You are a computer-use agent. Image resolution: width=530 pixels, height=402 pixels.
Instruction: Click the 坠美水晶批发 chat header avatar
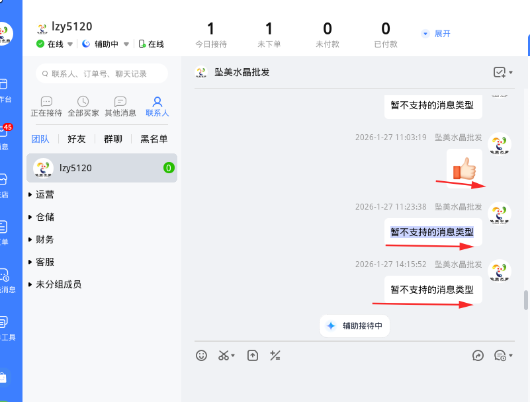pyautogui.click(x=200, y=72)
